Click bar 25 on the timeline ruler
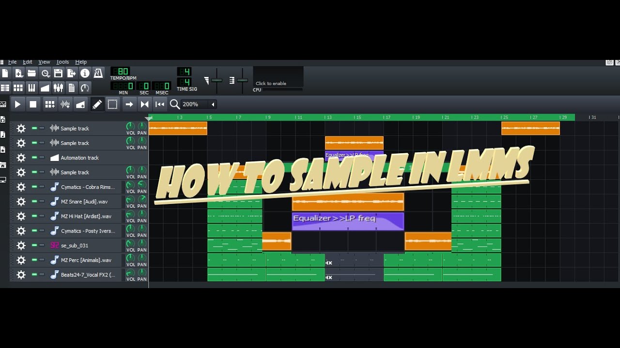This screenshot has width=620, height=348. click(x=505, y=117)
